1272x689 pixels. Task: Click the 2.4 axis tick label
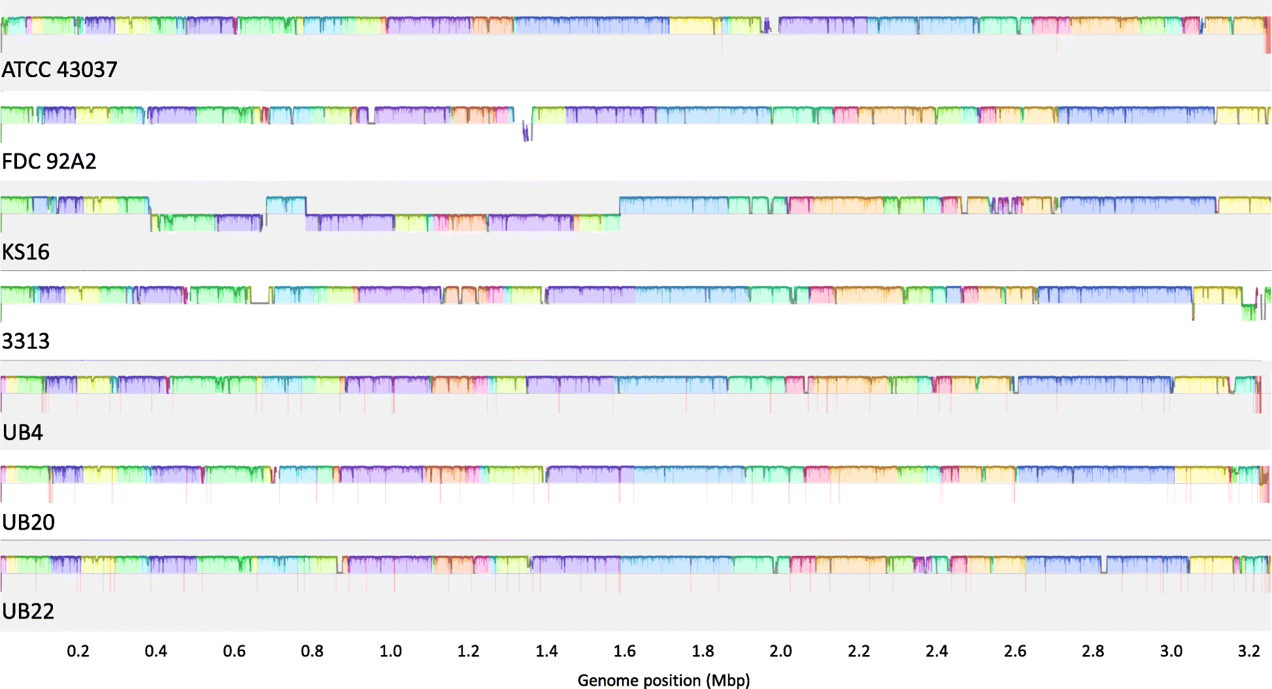click(937, 651)
